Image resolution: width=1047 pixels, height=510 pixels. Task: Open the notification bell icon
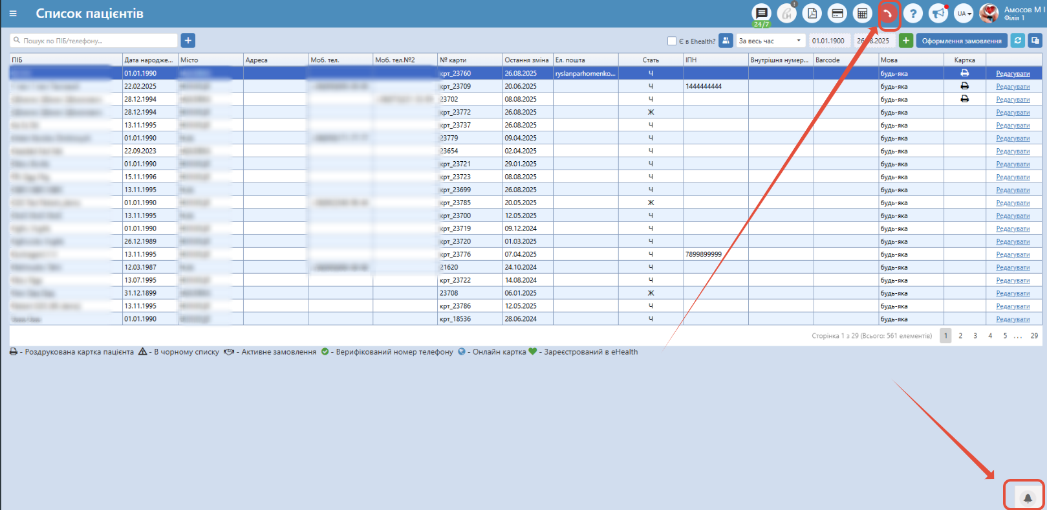[x=1027, y=498]
